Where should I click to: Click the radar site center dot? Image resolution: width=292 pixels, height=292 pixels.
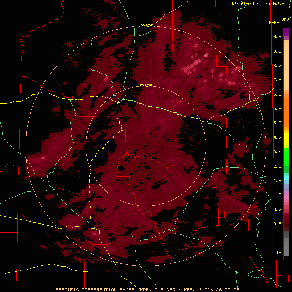[146, 146]
